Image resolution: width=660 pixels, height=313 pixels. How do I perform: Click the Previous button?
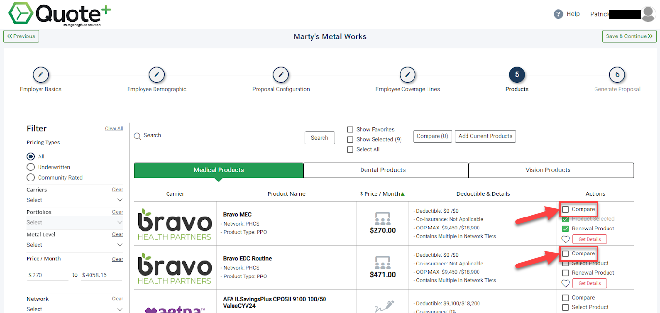(x=21, y=36)
